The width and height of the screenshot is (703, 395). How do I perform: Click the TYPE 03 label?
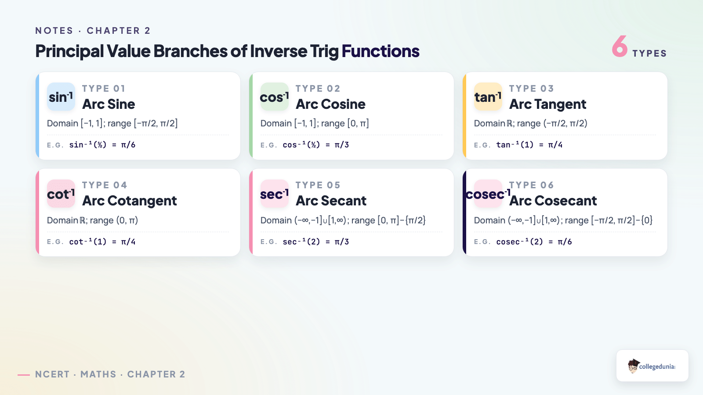point(531,89)
